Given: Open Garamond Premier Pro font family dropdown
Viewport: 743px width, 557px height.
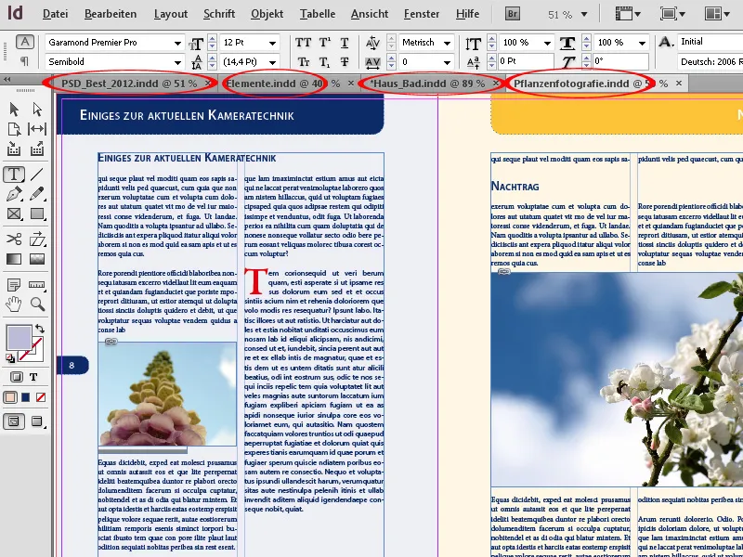Looking at the screenshot, I should [177, 43].
